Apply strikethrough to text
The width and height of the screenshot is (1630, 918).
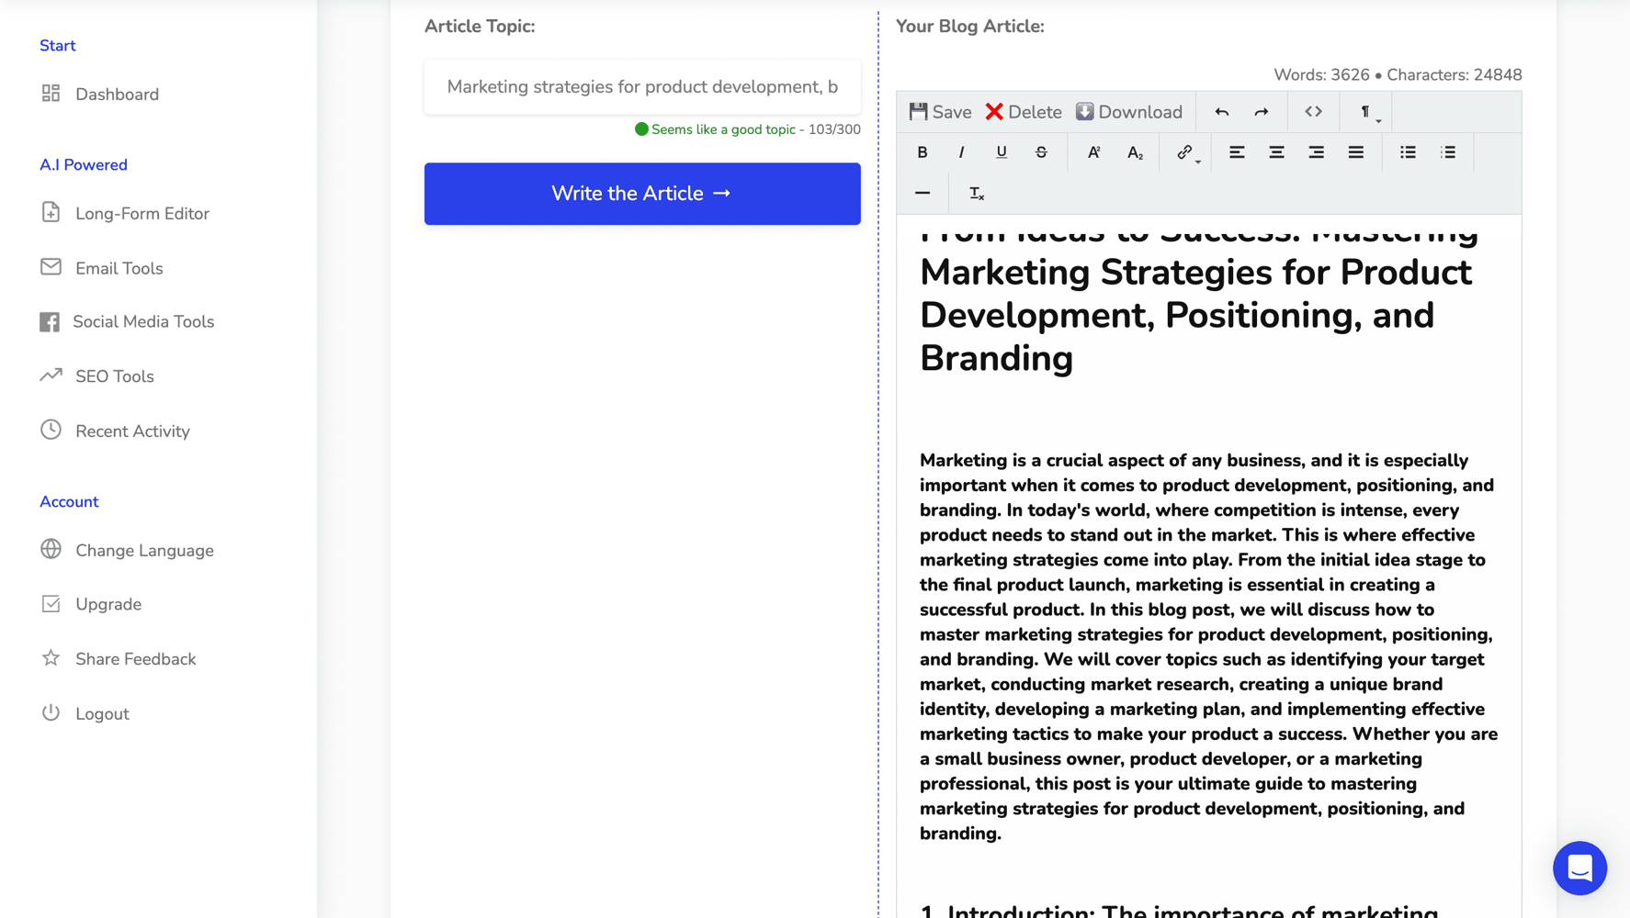click(x=1041, y=152)
